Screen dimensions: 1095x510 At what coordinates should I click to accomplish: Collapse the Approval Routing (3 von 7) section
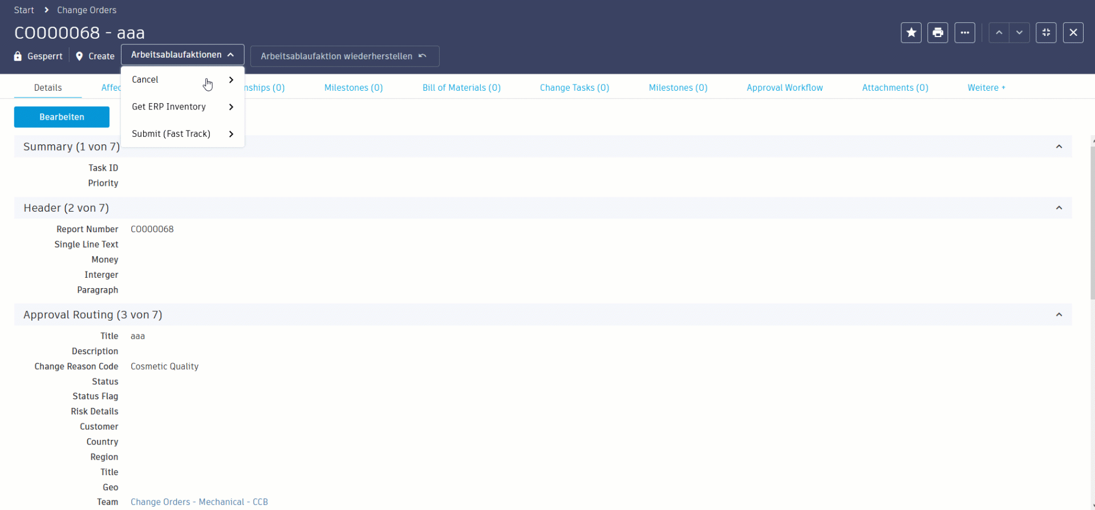click(x=1059, y=315)
